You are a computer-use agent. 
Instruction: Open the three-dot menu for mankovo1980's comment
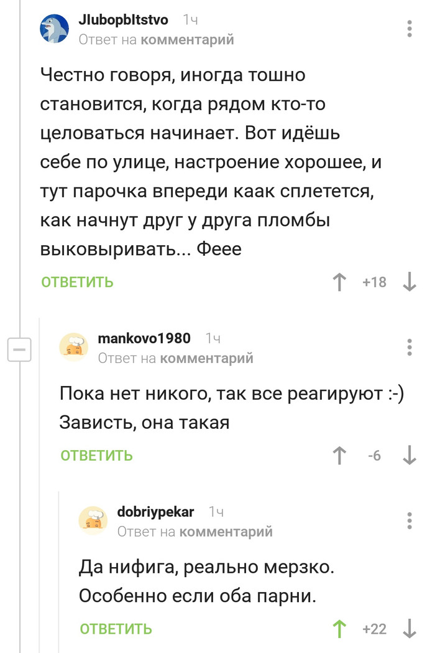coord(410,347)
